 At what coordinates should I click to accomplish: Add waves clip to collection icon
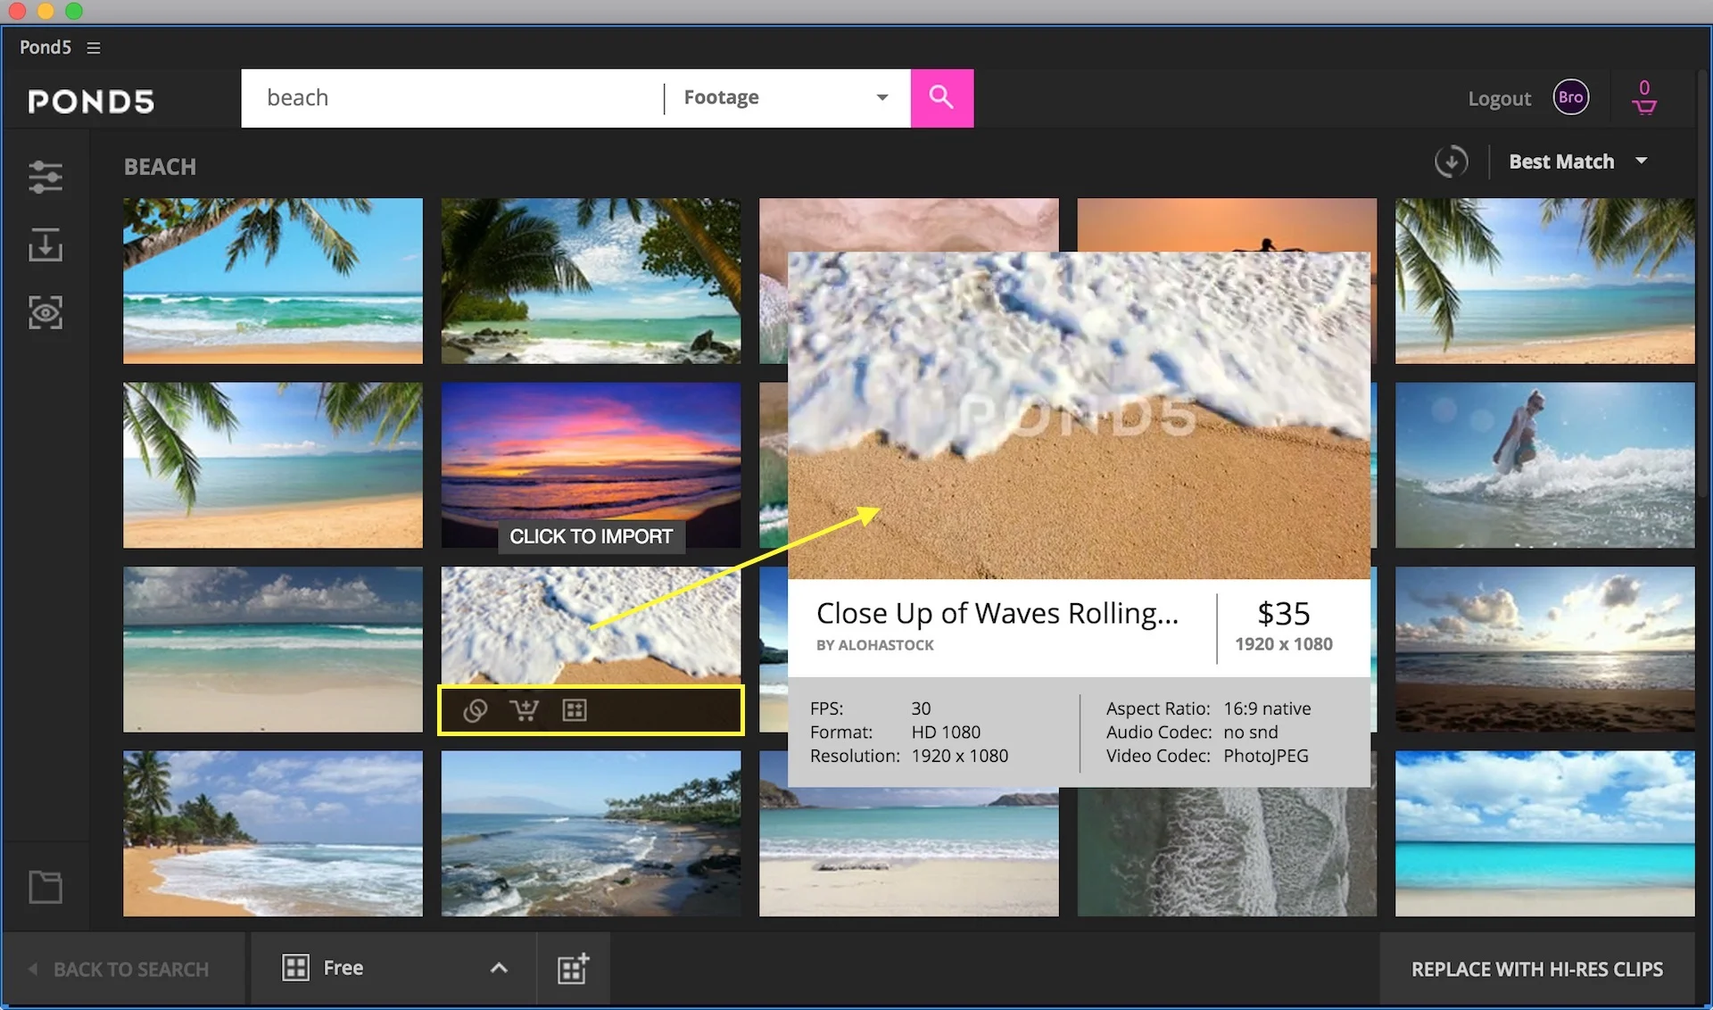point(574,710)
